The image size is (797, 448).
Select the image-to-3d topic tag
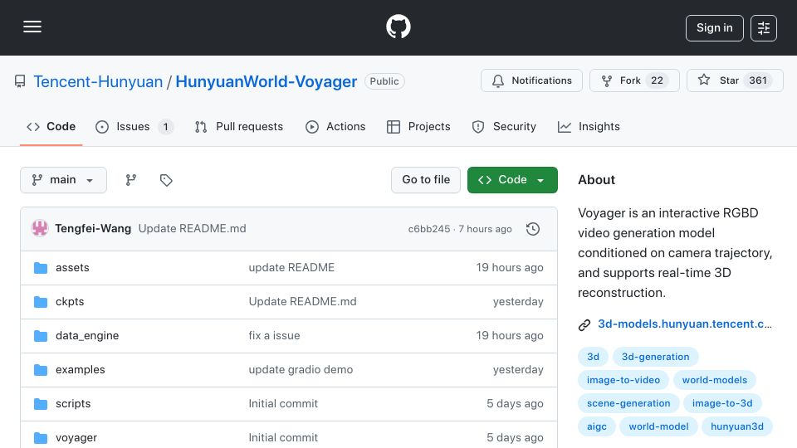point(721,403)
